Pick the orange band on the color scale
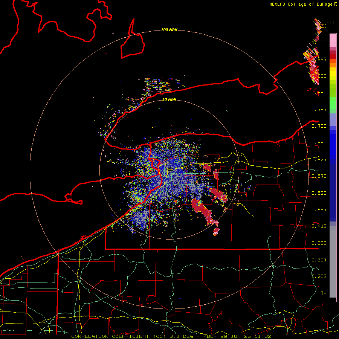339x339 pixels. [333, 65]
